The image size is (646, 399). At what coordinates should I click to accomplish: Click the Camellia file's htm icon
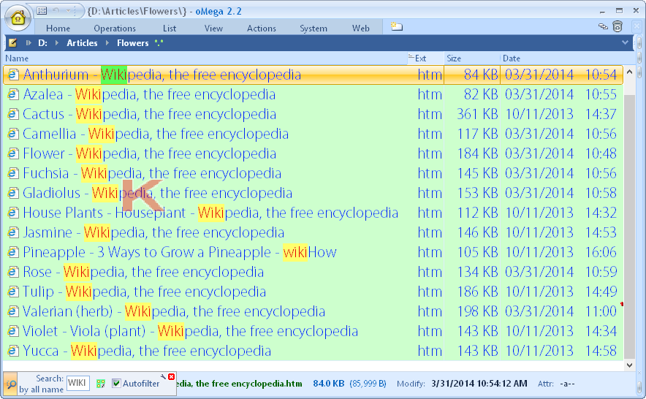coord(13,134)
